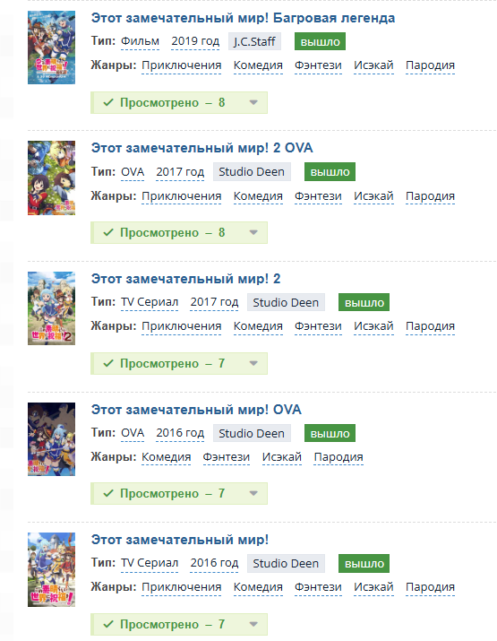Click Studio Deen tag on the 2 OVA entry

(252, 172)
